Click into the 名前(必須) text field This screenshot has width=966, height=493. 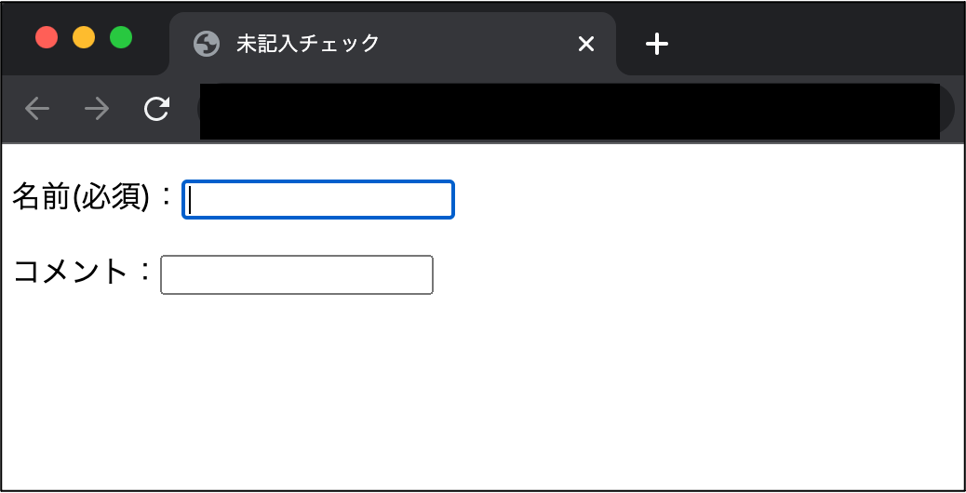point(318,199)
